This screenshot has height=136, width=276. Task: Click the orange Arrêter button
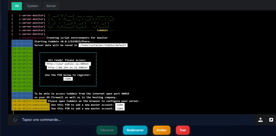click(x=162, y=130)
